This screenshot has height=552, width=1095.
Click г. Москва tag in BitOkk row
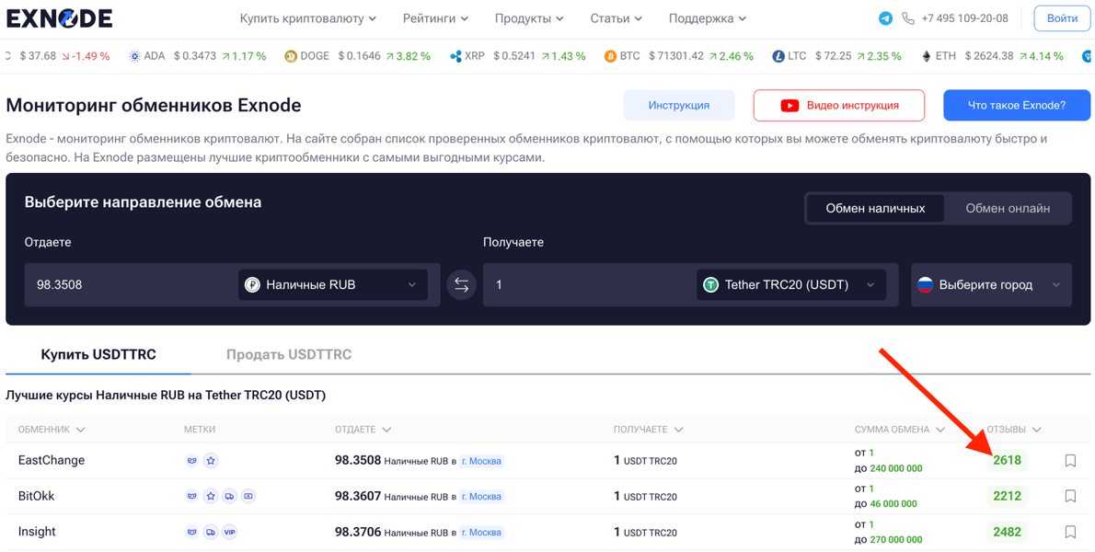coord(481,497)
